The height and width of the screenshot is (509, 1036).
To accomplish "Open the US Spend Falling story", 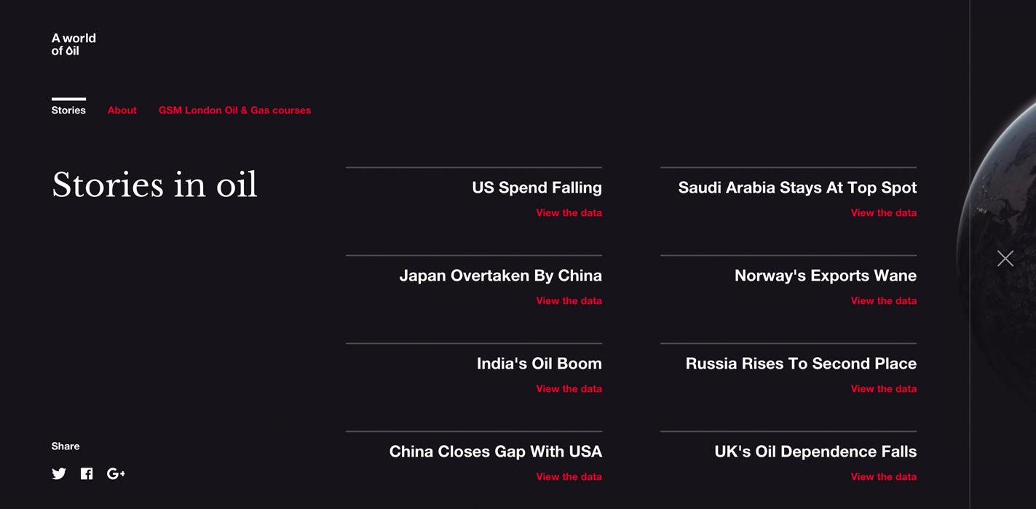I will coord(537,188).
